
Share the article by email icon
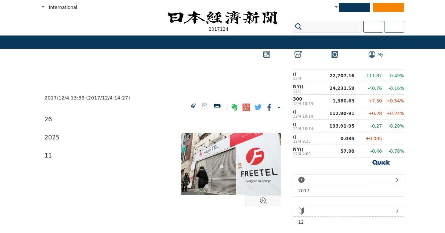pyautogui.click(x=205, y=105)
